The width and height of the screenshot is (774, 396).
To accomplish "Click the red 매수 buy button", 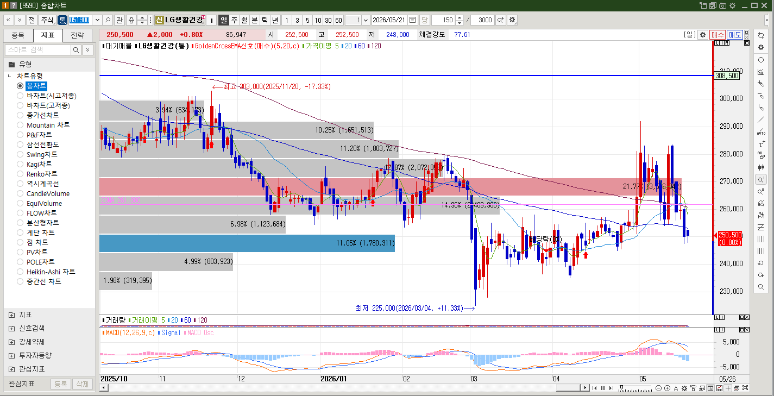I will [718, 35].
